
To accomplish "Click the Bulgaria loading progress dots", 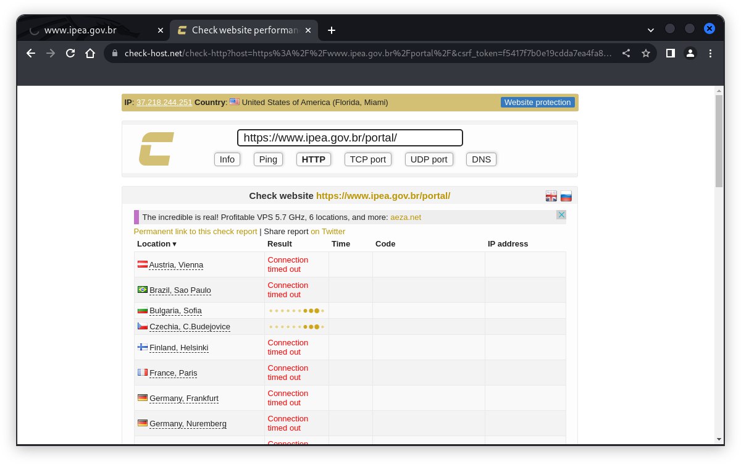I will point(296,311).
